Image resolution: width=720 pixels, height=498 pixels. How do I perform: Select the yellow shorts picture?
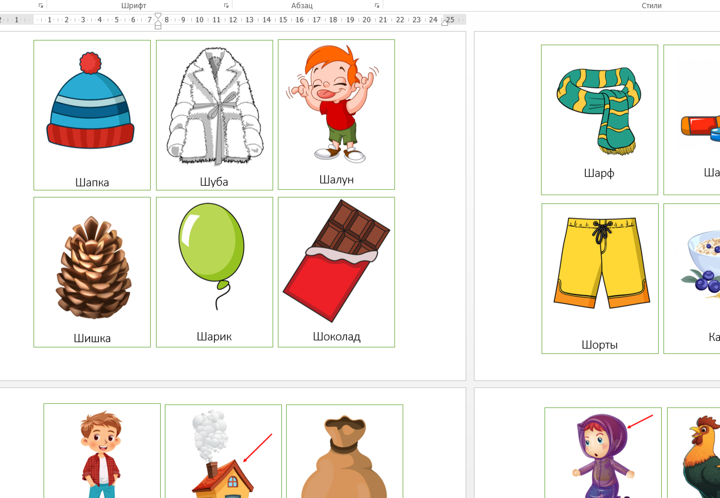(x=601, y=263)
